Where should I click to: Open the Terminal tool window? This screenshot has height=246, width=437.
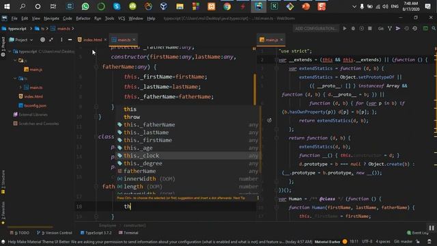[x=128, y=232]
